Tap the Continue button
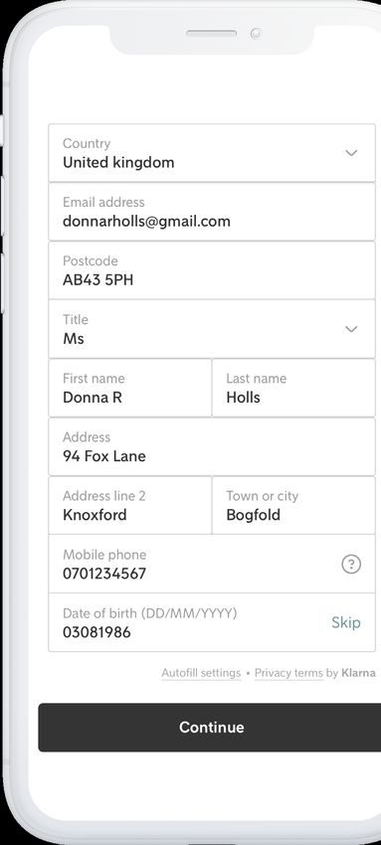 pos(210,727)
